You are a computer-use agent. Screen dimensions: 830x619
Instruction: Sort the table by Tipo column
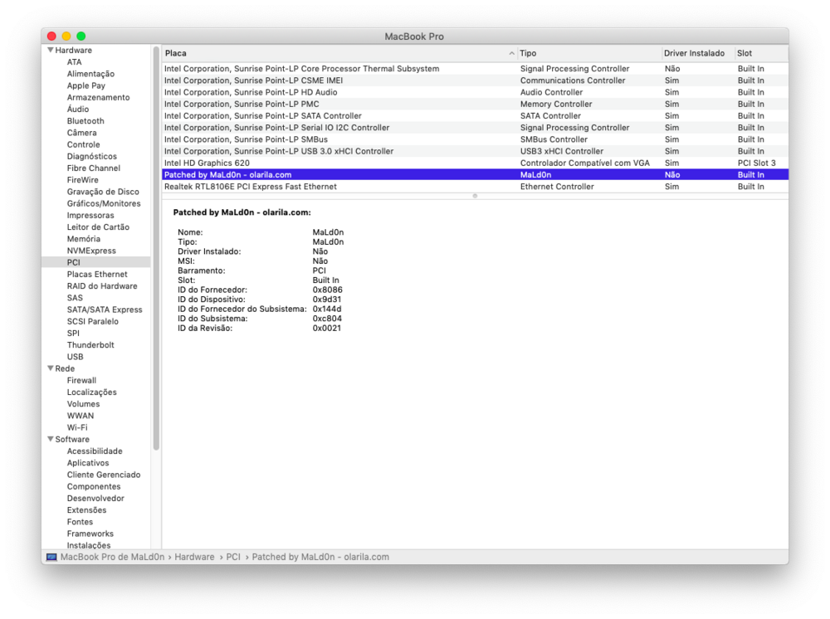588,53
